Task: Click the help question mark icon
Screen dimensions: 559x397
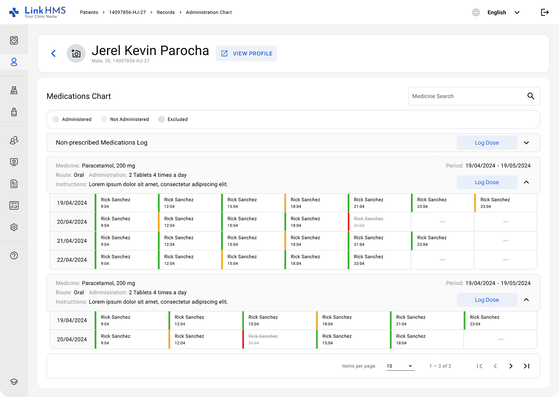Action: [14, 255]
